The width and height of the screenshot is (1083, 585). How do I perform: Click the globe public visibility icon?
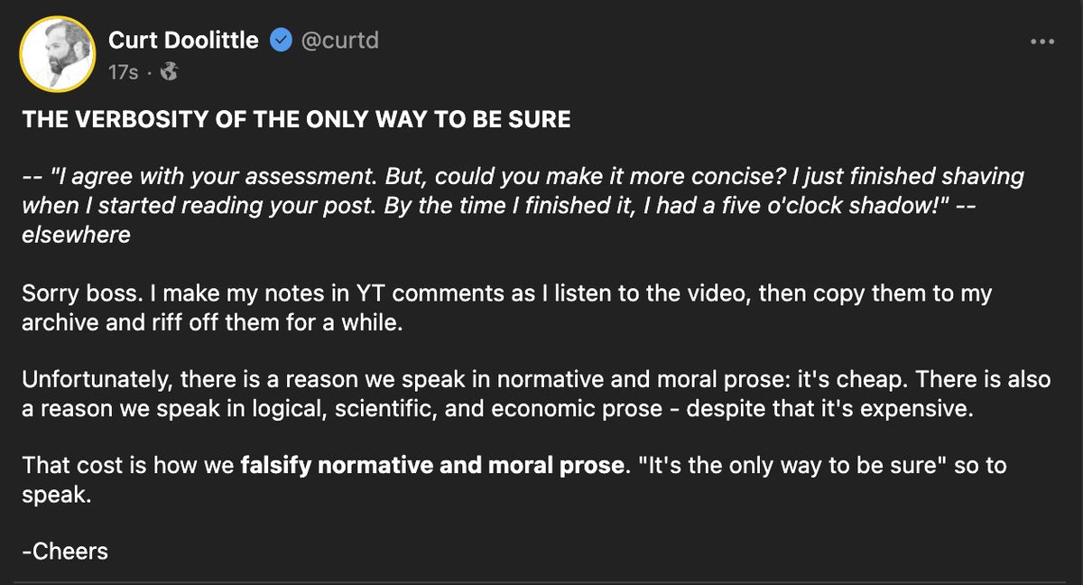click(167, 72)
